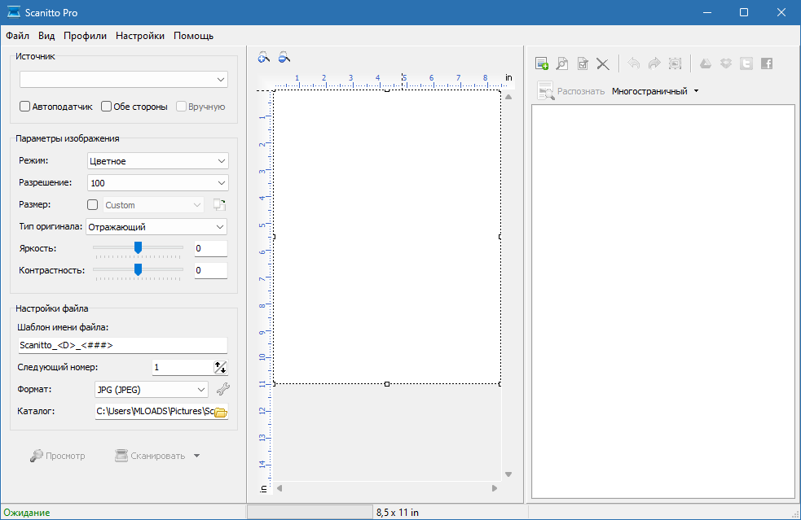
Task: Click the Сканировать scan button
Action: click(x=150, y=456)
